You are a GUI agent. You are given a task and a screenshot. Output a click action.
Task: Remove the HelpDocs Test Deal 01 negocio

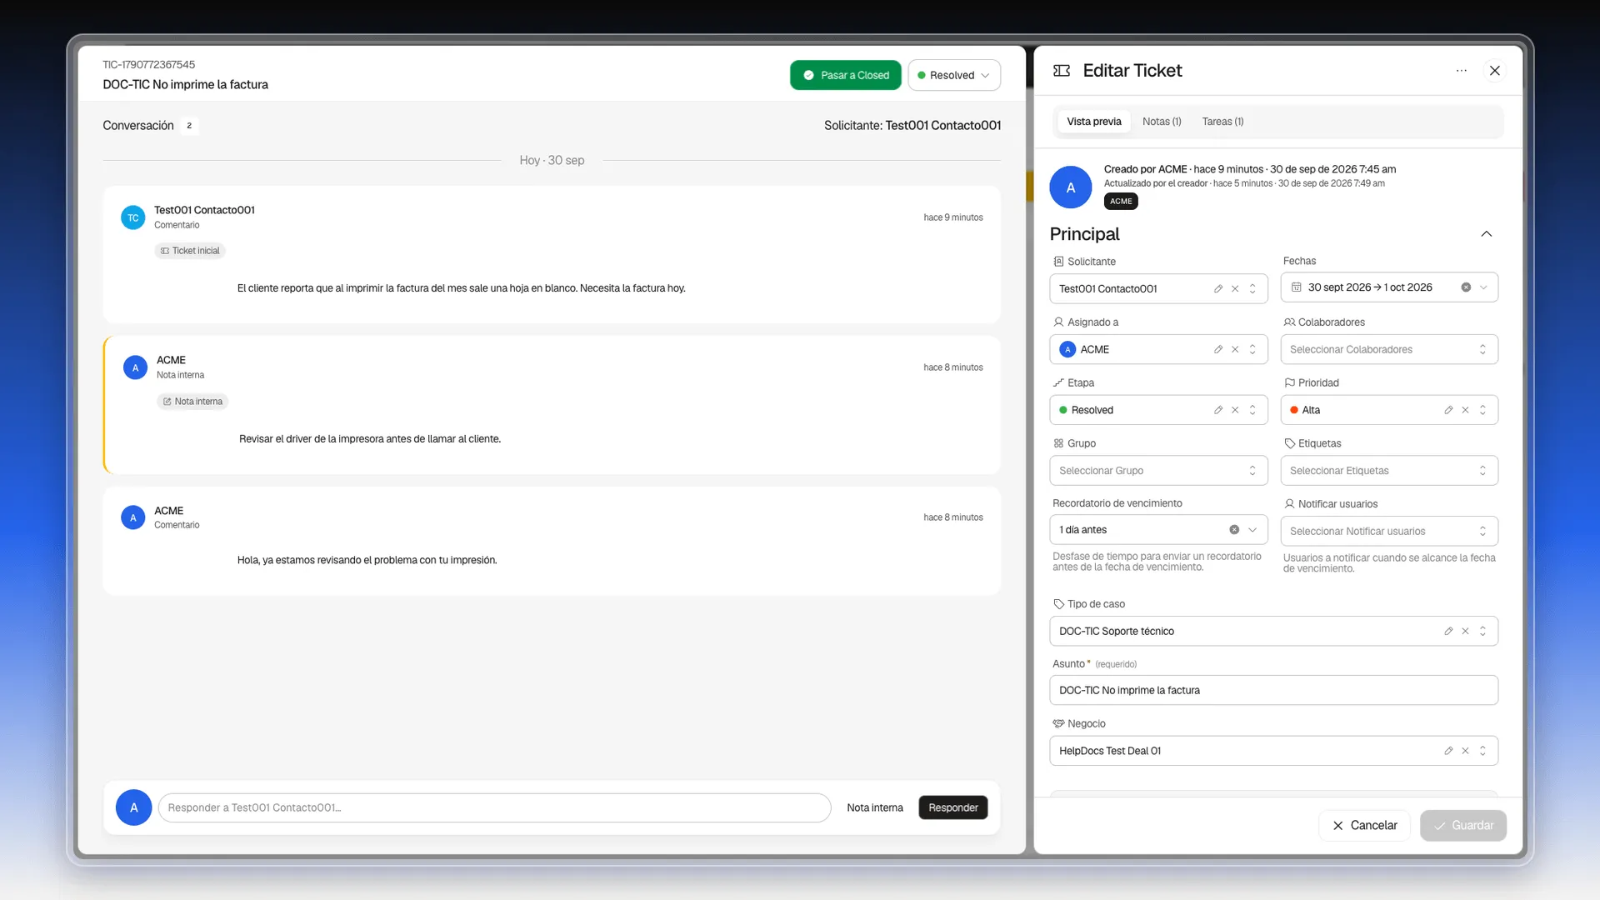(1465, 751)
